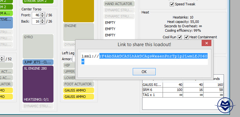Select the STREAK SRM 2 item
The image size is (240, 117).
(38, 1)
